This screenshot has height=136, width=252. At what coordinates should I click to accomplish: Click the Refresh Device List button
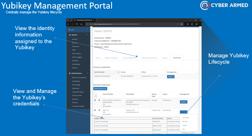[x=100, y=89]
